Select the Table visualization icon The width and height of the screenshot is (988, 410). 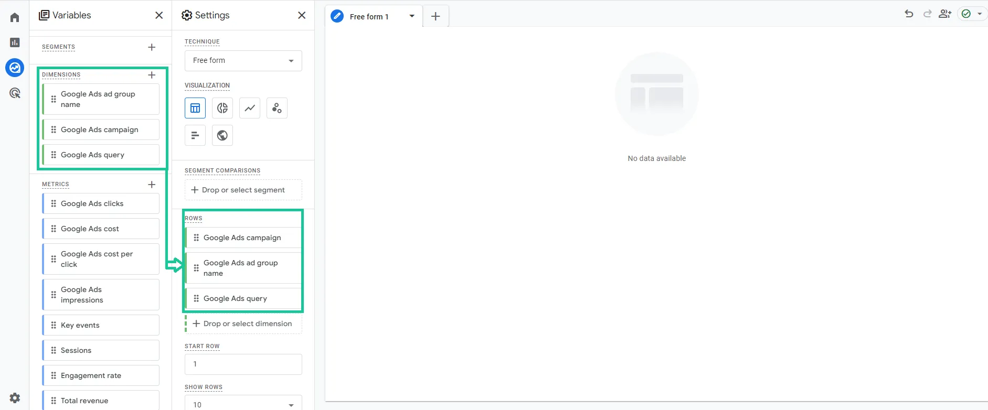pos(195,108)
